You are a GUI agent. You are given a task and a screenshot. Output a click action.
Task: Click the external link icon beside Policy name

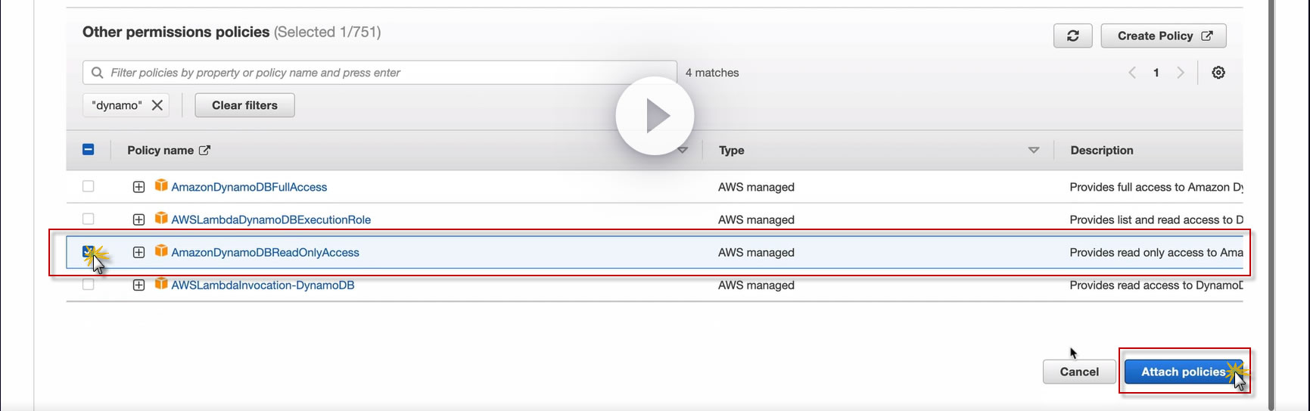[204, 150]
